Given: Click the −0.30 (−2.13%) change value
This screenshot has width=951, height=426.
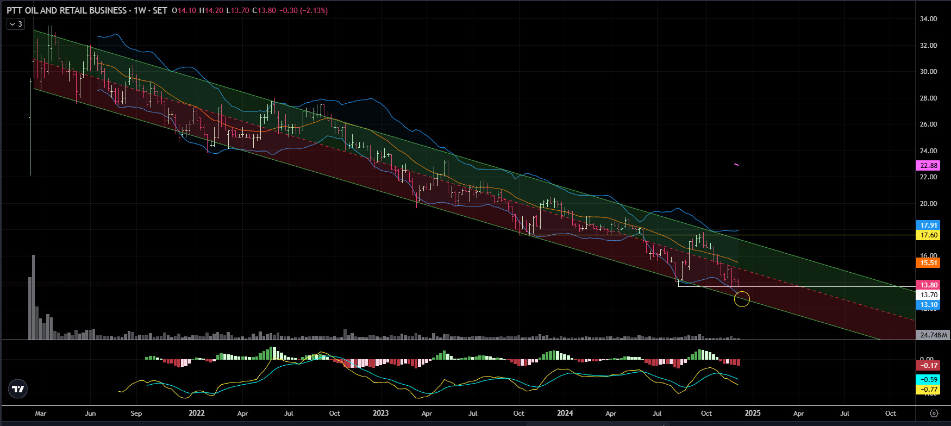Looking at the screenshot, I should coord(303,10).
